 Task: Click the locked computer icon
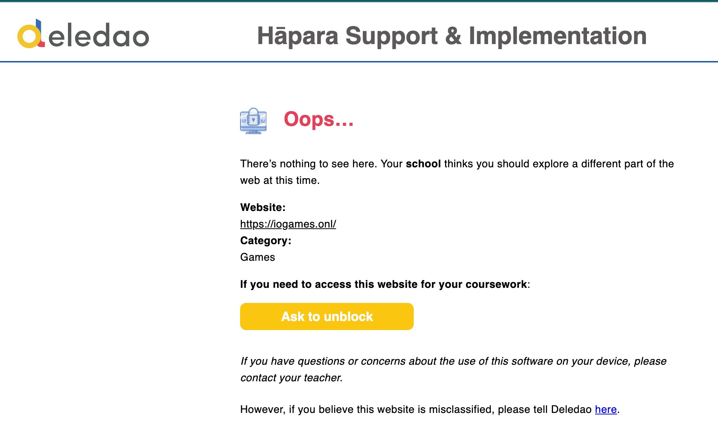(253, 121)
